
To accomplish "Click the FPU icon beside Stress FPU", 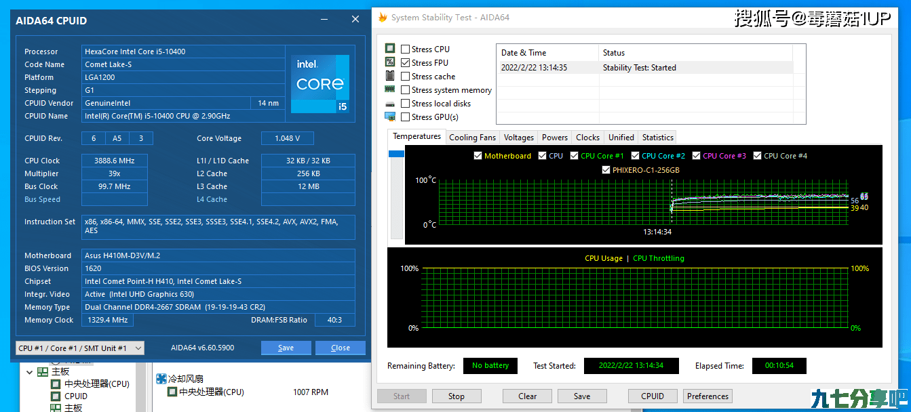I will click(390, 62).
